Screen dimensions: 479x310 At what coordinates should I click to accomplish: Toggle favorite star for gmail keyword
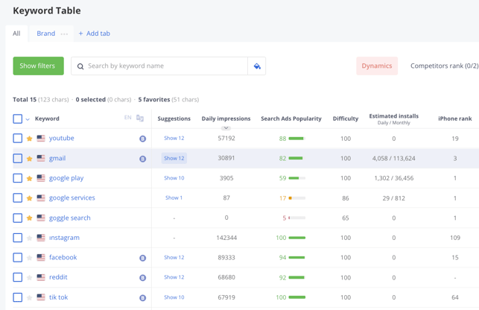click(x=29, y=159)
